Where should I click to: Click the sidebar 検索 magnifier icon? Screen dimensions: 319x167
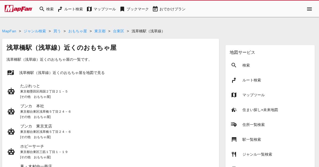(234, 65)
